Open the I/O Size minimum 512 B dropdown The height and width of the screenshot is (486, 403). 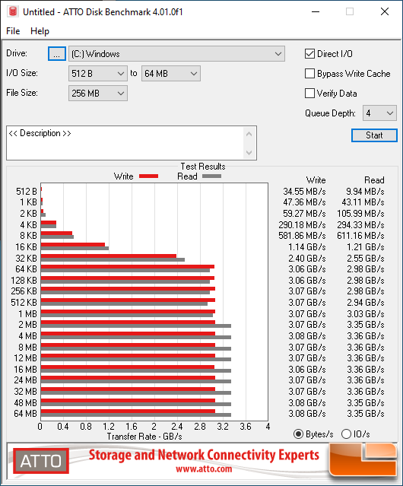[x=98, y=74]
